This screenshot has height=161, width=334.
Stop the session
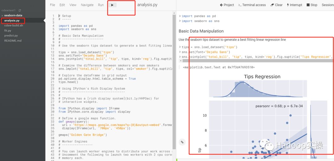coord(312,5)
